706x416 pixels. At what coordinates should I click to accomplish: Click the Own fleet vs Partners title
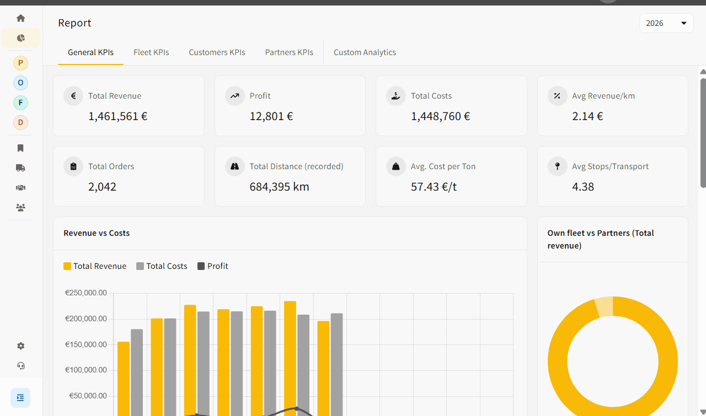click(x=601, y=239)
